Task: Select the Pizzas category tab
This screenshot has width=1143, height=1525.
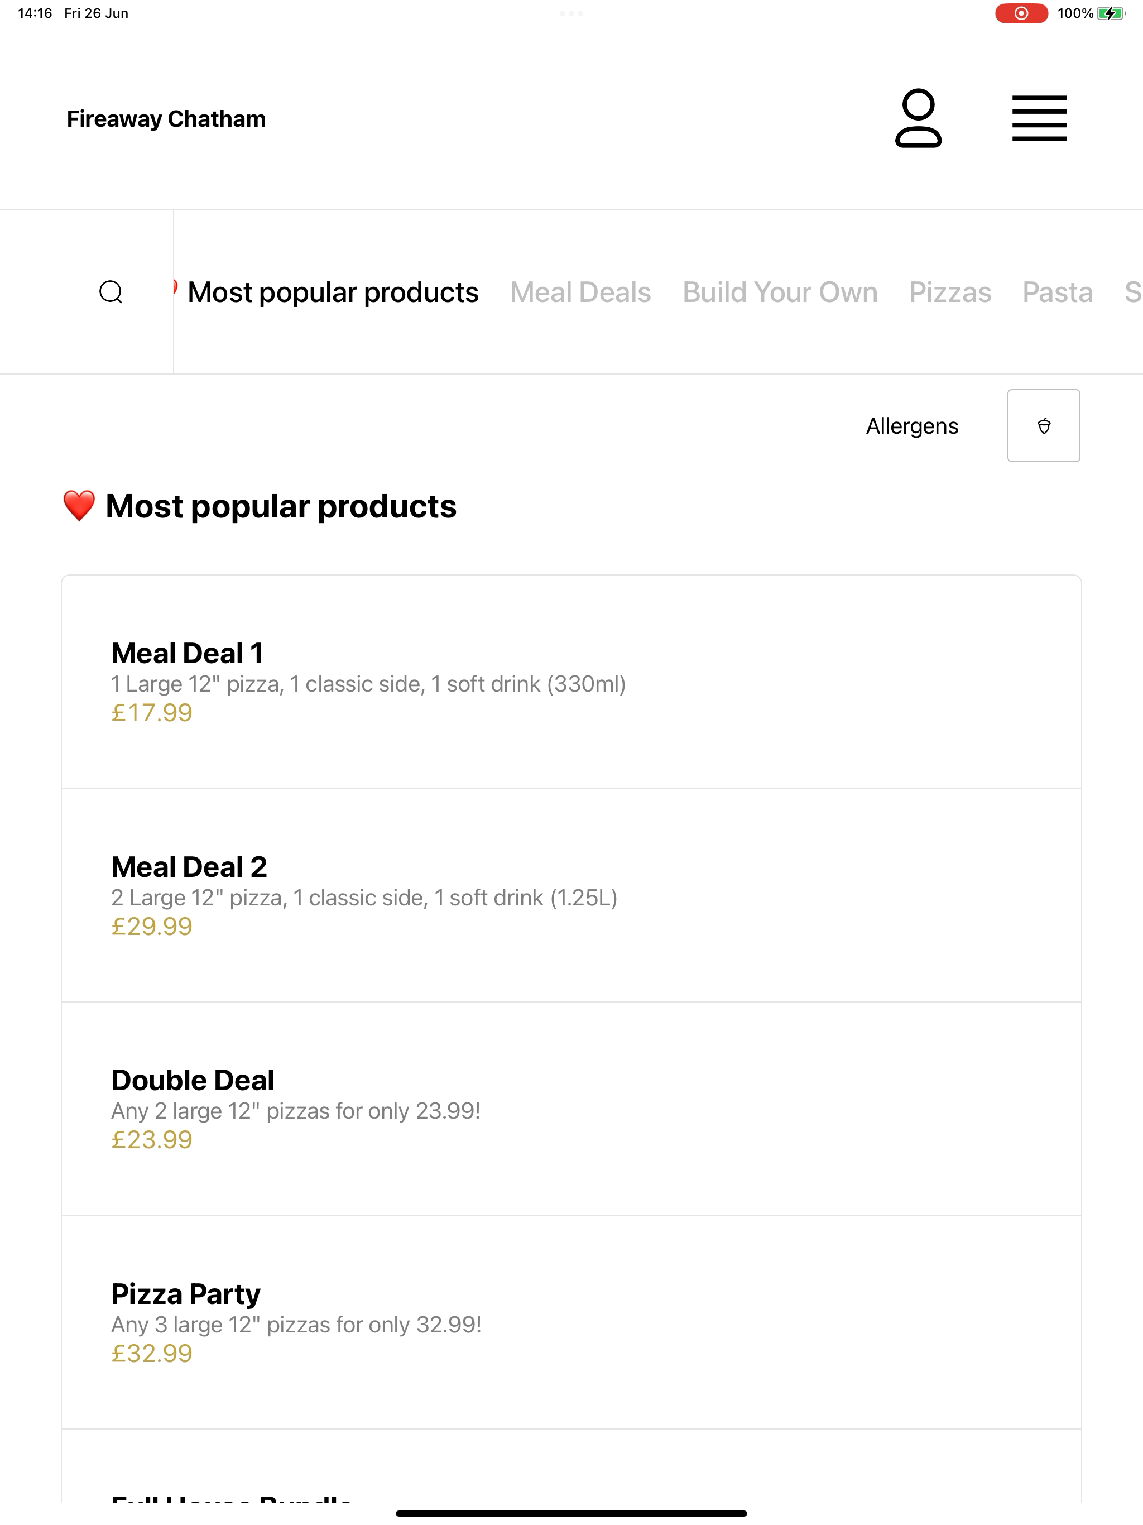Action: (x=950, y=292)
